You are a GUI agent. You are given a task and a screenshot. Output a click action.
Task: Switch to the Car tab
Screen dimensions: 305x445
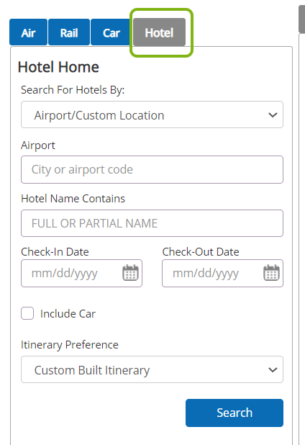point(111,32)
